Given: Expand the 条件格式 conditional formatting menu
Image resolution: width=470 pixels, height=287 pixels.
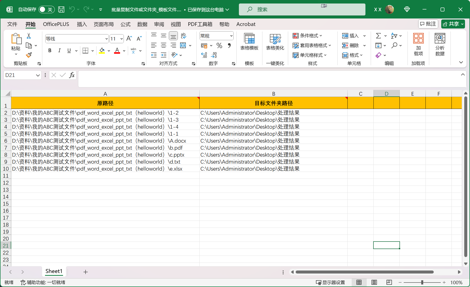Looking at the screenshot, I should 307,36.
